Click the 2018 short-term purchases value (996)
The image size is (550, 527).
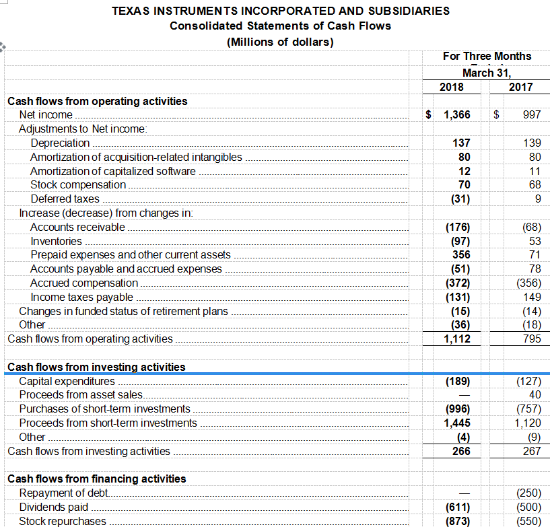click(458, 409)
